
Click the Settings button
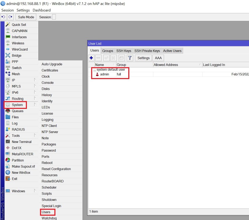coord(143,58)
